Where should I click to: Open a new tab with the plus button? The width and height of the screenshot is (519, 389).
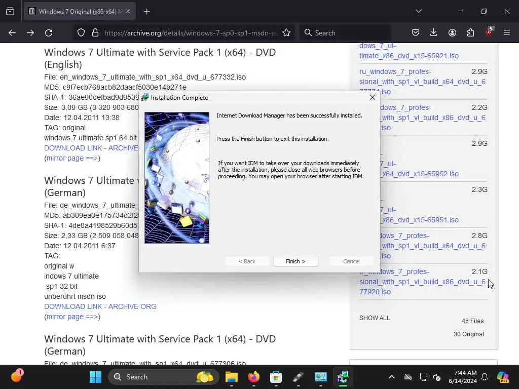pyautogui.click(x=146, y=12)
